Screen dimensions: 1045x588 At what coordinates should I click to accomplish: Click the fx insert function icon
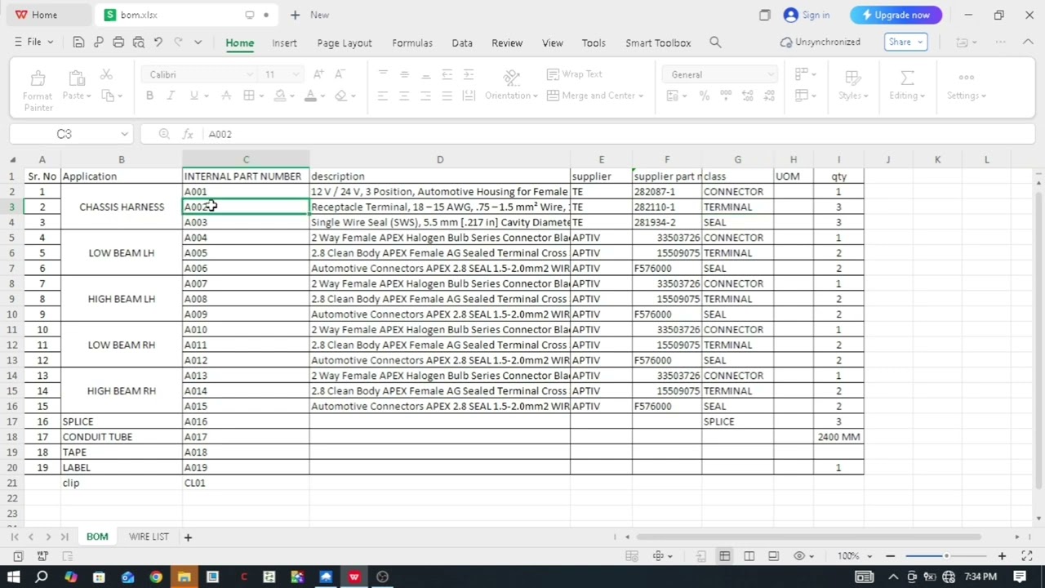(187, 134)
